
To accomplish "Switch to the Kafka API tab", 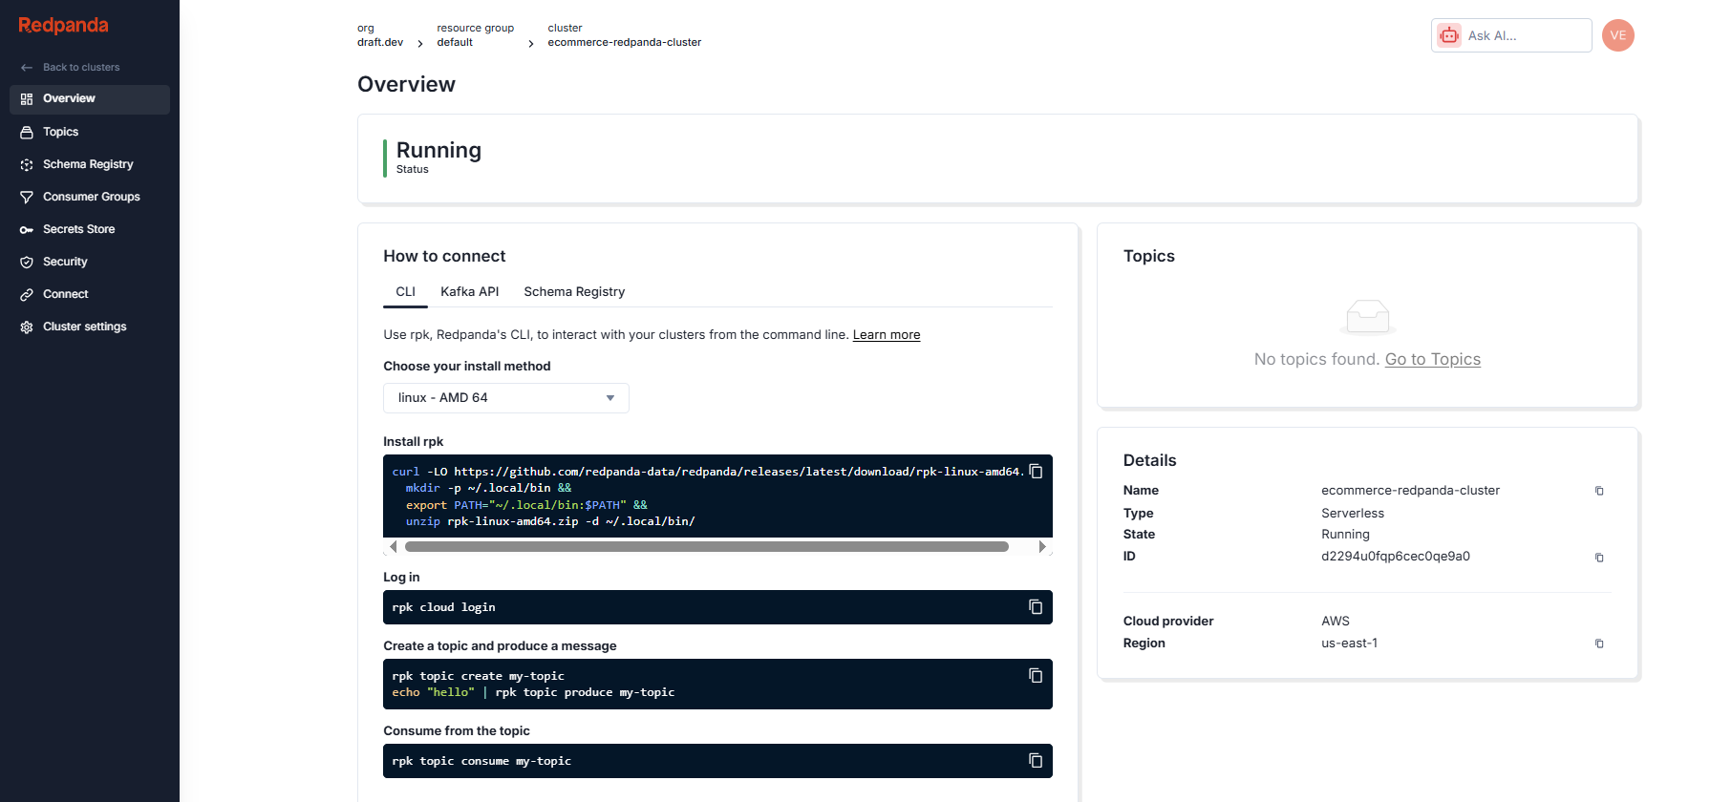I will click(x=469, y=292).
